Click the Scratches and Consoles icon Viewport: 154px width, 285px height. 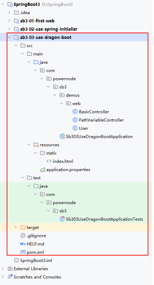click(10, 277)
